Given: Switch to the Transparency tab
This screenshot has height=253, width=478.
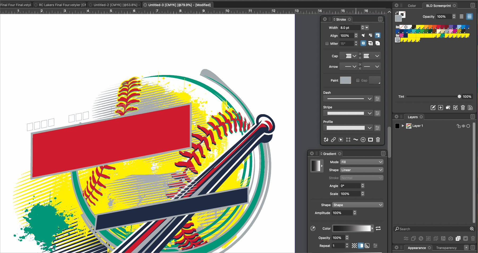Looking at the screenshot, I should 446,248.
